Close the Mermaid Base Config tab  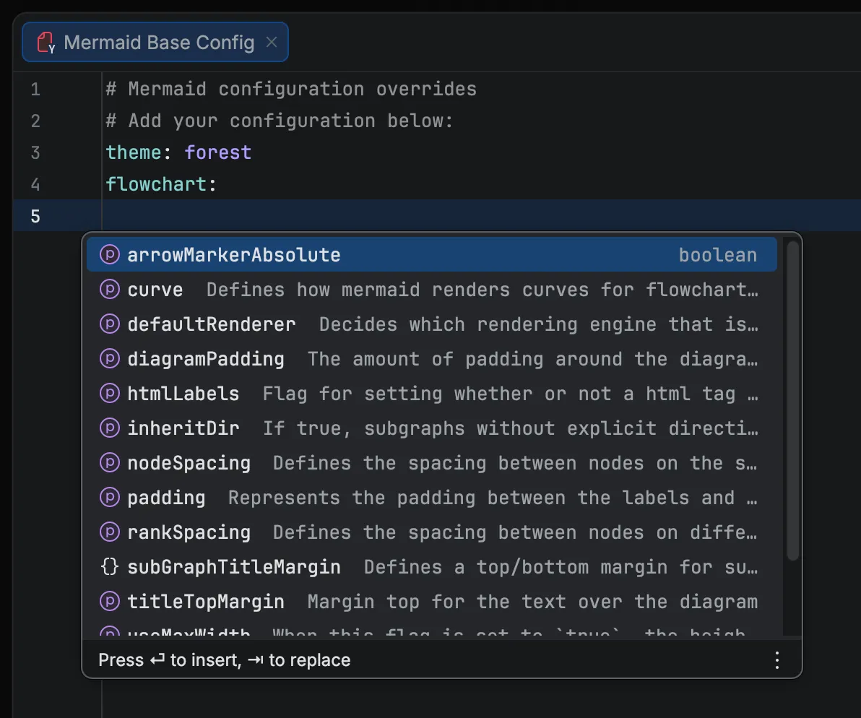click(271, 42)
